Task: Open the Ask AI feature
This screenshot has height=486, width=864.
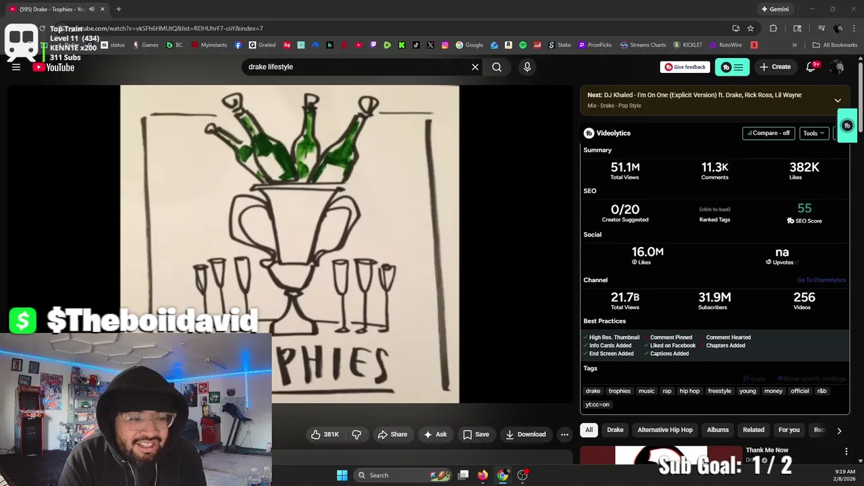Action: pos(435,434)
